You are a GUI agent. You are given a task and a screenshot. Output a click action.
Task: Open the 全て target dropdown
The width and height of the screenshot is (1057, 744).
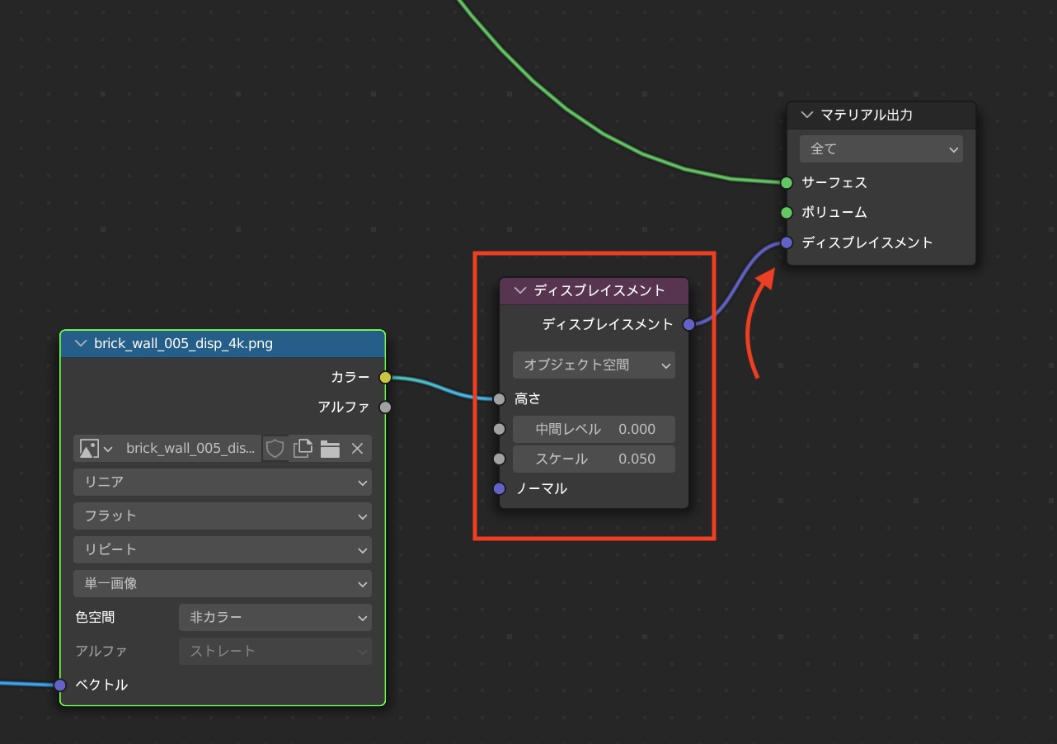(881, 149)
